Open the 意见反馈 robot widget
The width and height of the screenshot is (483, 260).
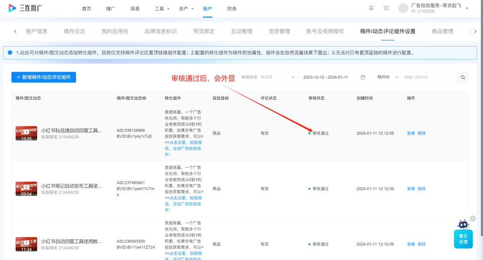[x=463, y=233]
